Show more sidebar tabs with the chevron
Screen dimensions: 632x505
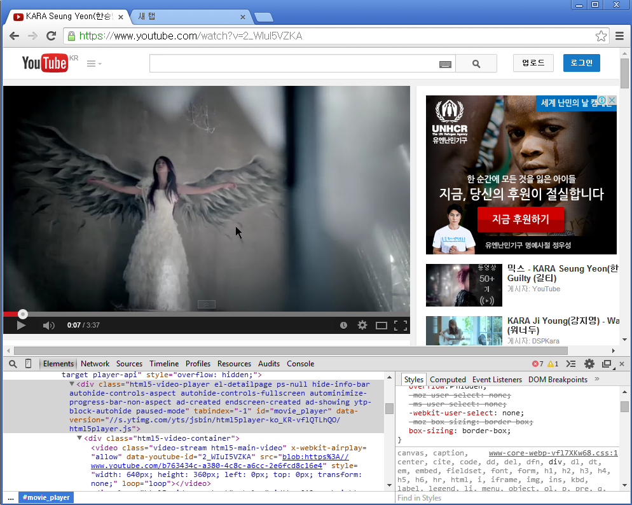[x=597, y=379]
